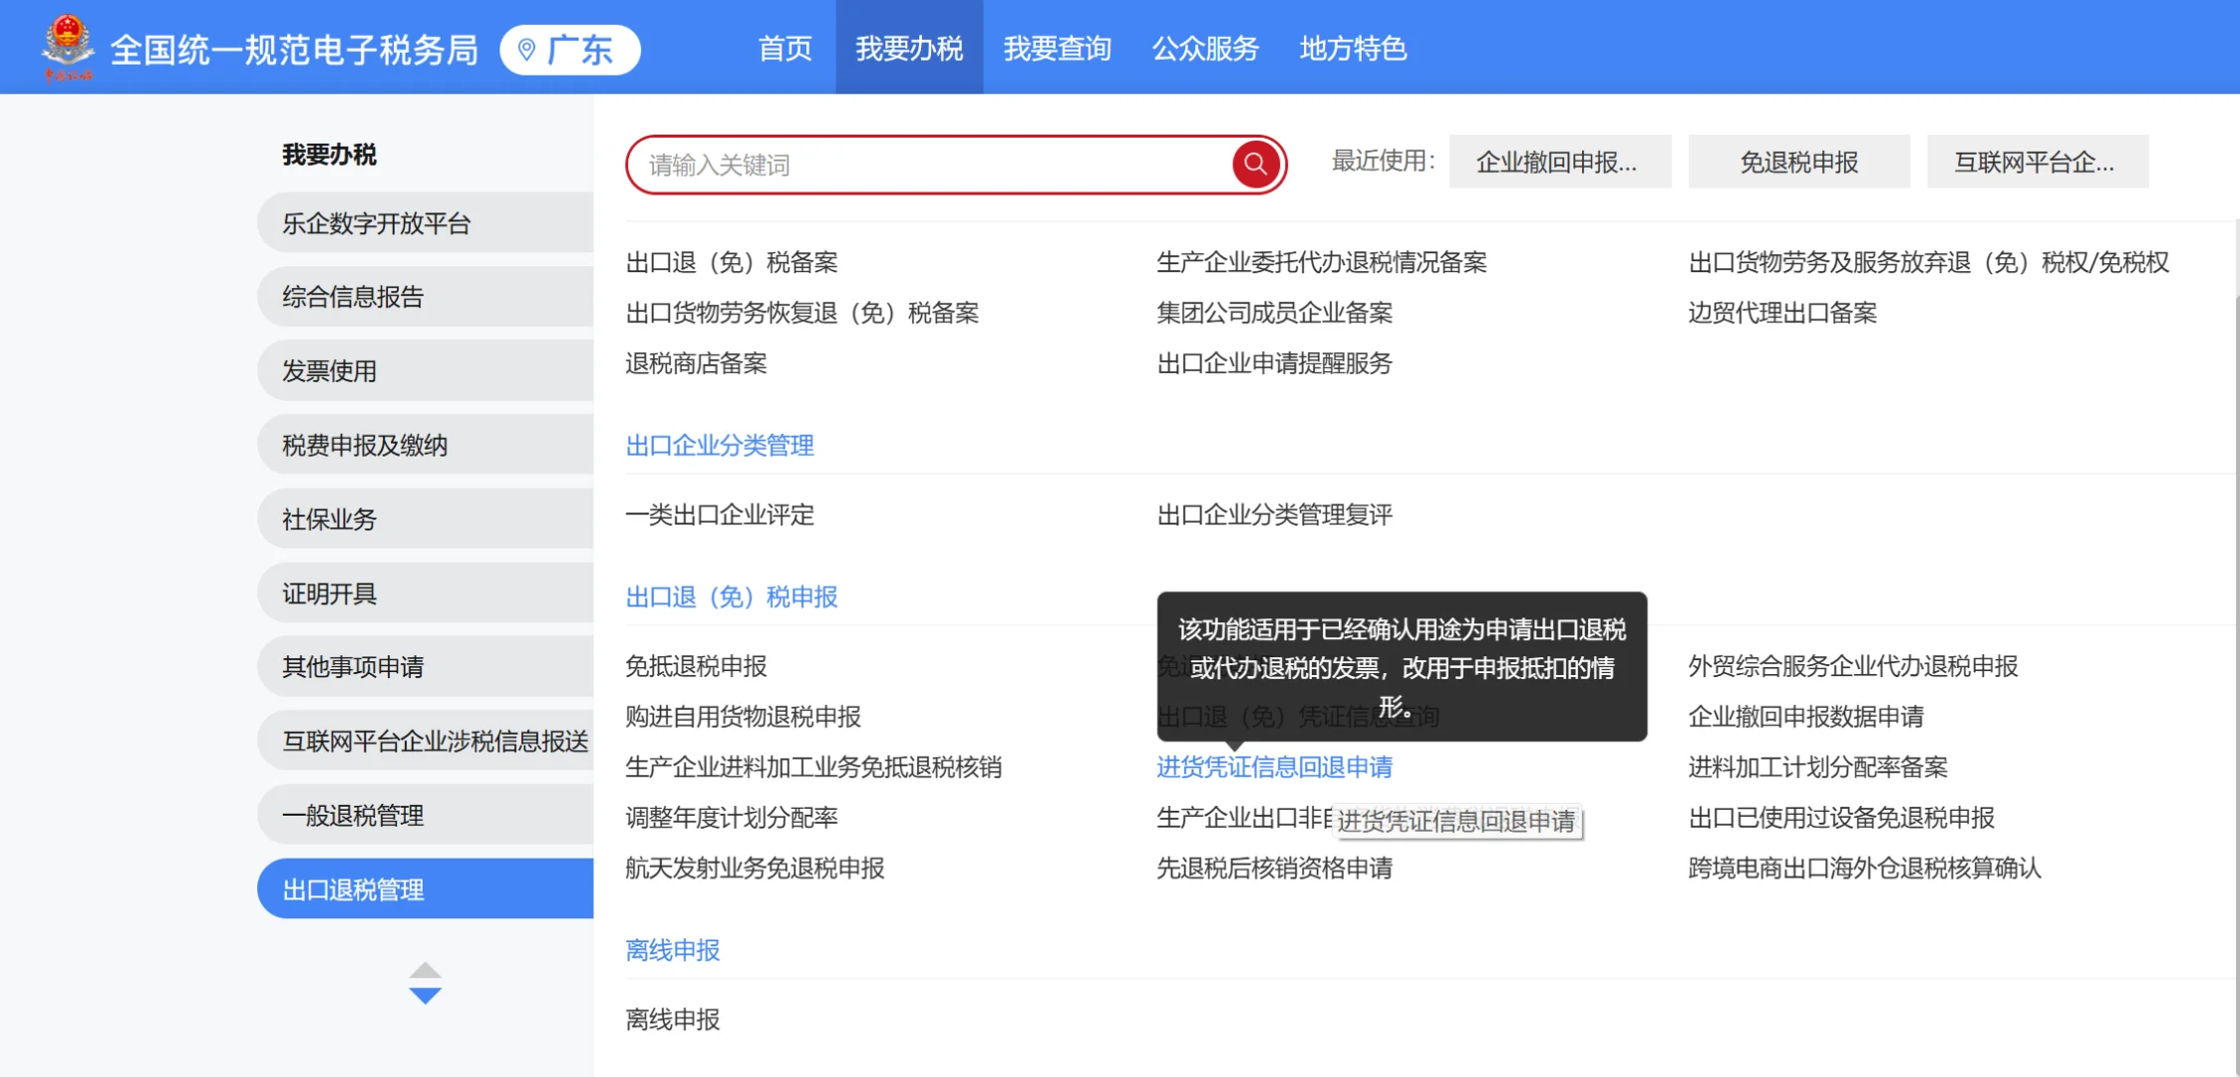Click the 免退税申报 recent-use button

(x=1798, y=162)
